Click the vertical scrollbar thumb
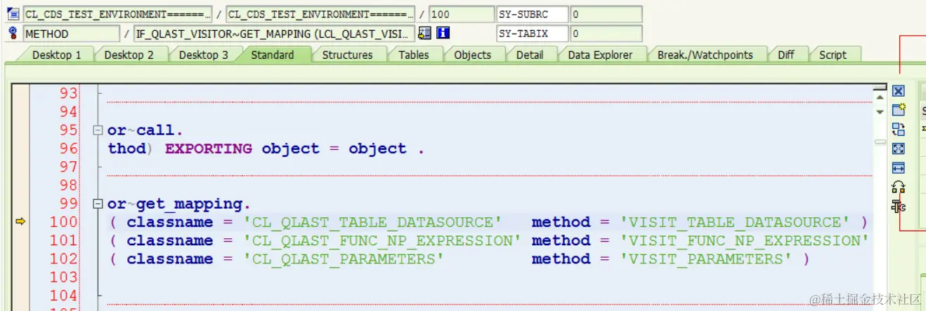Viewport: 926px width, 311px height. click(x=880, y=141)
